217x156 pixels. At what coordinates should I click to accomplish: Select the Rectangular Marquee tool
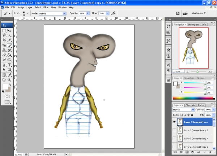pos(4,31)
